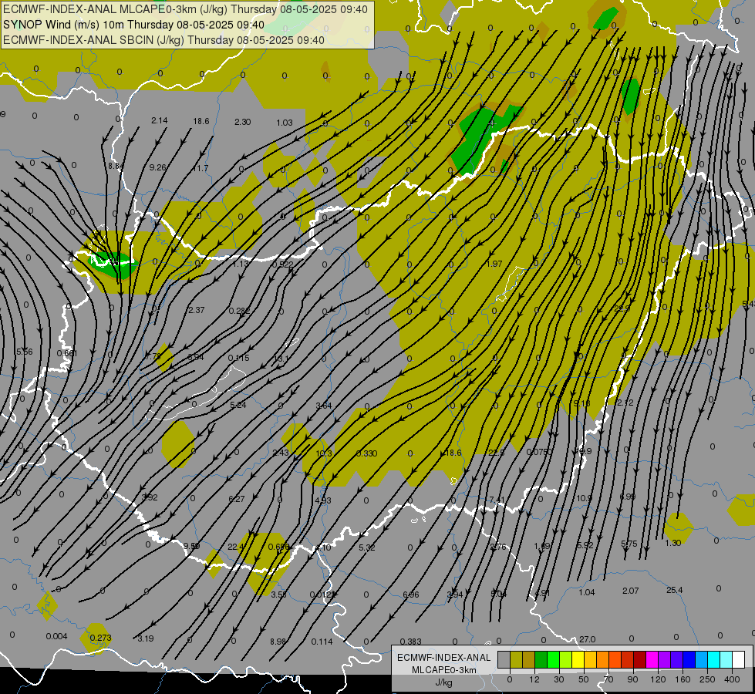Click the legend tick label '12'
This screenshot has height=694, width=755.
[534, 679]
